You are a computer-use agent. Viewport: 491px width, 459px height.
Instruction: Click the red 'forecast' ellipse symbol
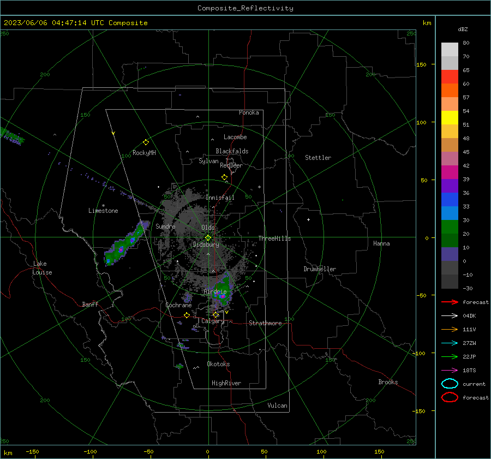(450, 397)
